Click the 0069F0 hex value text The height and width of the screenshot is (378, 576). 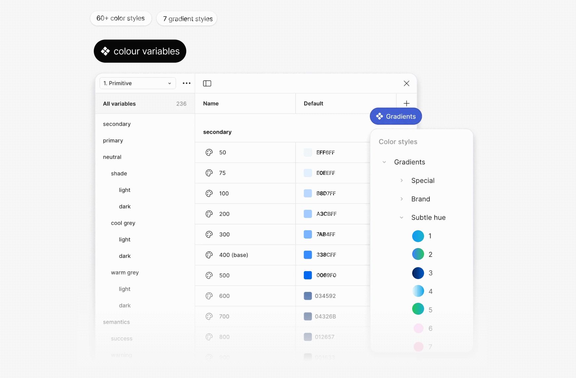tap(326, 275)
